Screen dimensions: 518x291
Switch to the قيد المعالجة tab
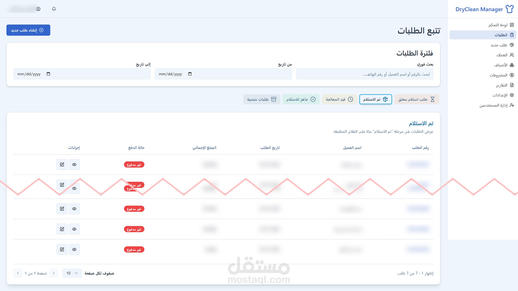pos(339,99)
